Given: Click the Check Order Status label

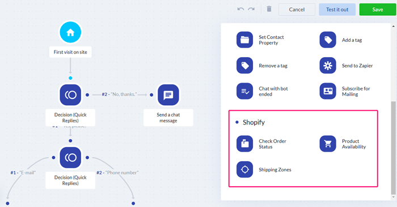Looking at the screenshot, I should click(272, 144).
